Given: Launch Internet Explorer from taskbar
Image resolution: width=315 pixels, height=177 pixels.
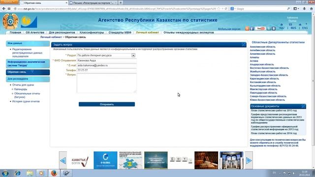Looking at the screenshot, I should tap(18, 173).
